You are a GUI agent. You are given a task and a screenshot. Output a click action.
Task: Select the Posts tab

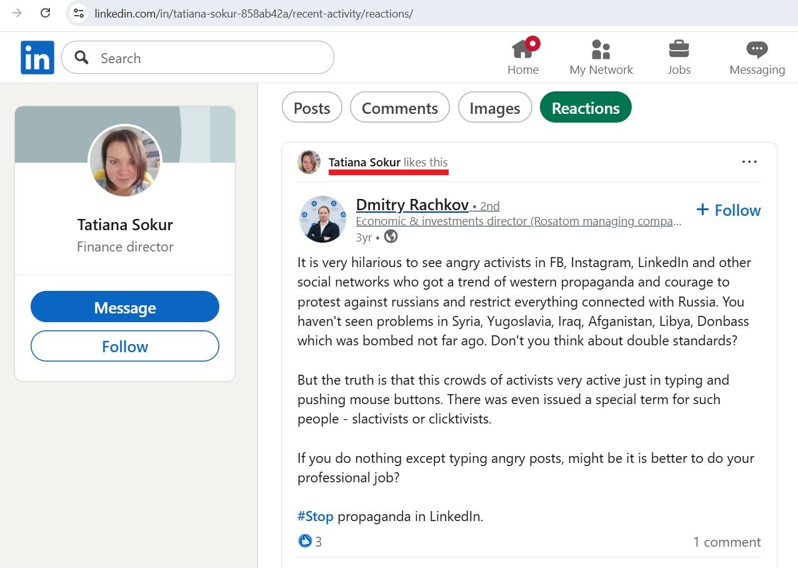[x=311, y=108]
